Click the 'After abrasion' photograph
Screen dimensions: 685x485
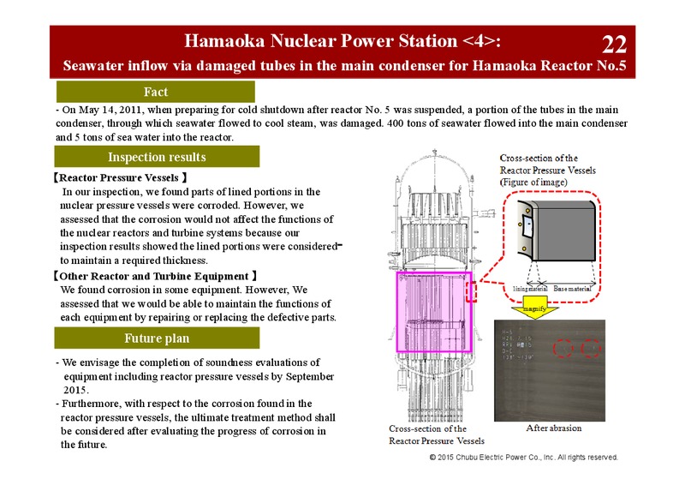coord(550,370)
